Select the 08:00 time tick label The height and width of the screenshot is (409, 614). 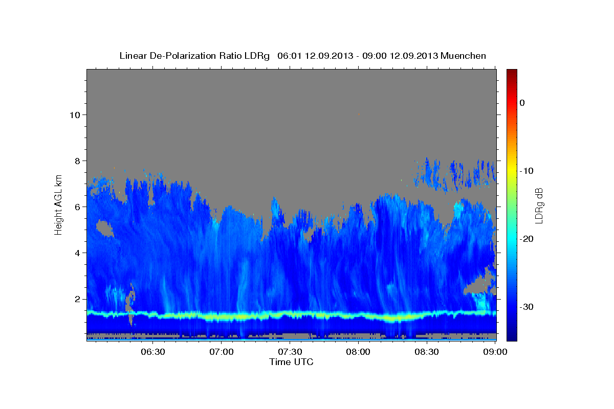[358, 352]
